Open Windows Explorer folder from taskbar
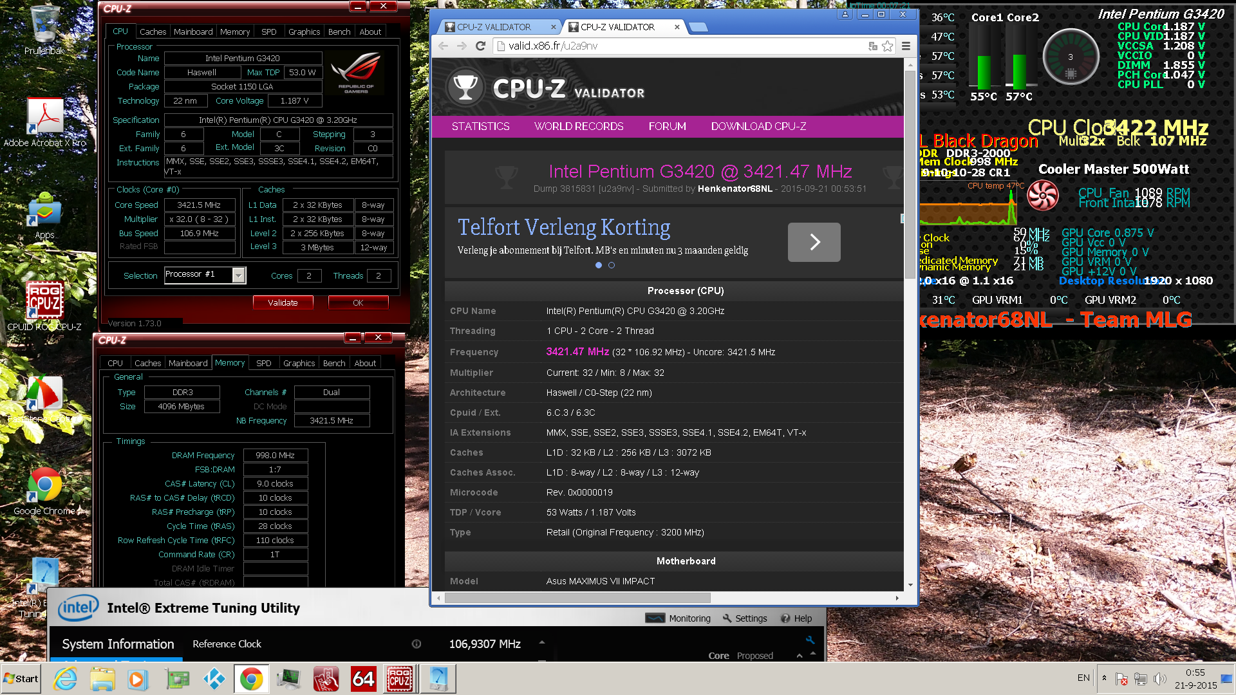This screenshot has height=695, width=1236. click(102, 679)
